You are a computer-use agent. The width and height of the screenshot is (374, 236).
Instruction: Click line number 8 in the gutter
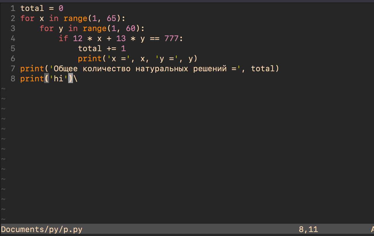click(13, 78)
